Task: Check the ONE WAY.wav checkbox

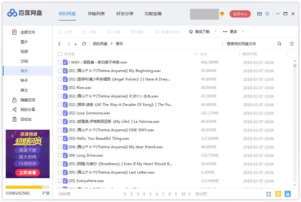Action: [60, 130]
